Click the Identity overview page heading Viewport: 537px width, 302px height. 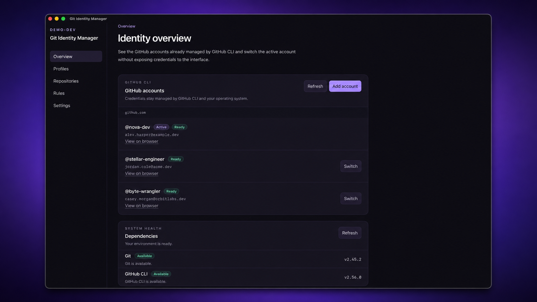pyautogui.click(x=154, y=38)
